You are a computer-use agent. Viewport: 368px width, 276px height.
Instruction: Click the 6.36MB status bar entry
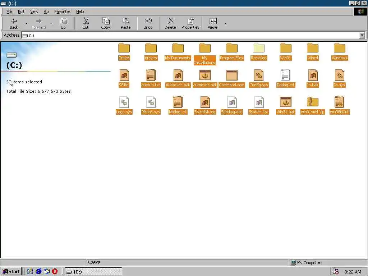coord(94,263)
